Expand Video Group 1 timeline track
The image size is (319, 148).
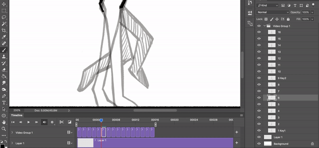(12, 132)
